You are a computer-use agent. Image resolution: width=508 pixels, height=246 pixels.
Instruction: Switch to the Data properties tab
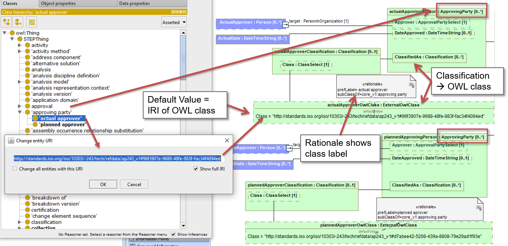[134, 3]
